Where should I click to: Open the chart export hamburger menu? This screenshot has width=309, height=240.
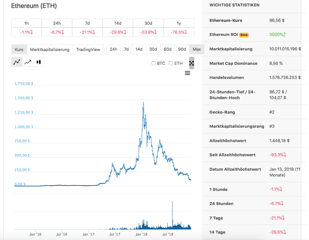187,73
